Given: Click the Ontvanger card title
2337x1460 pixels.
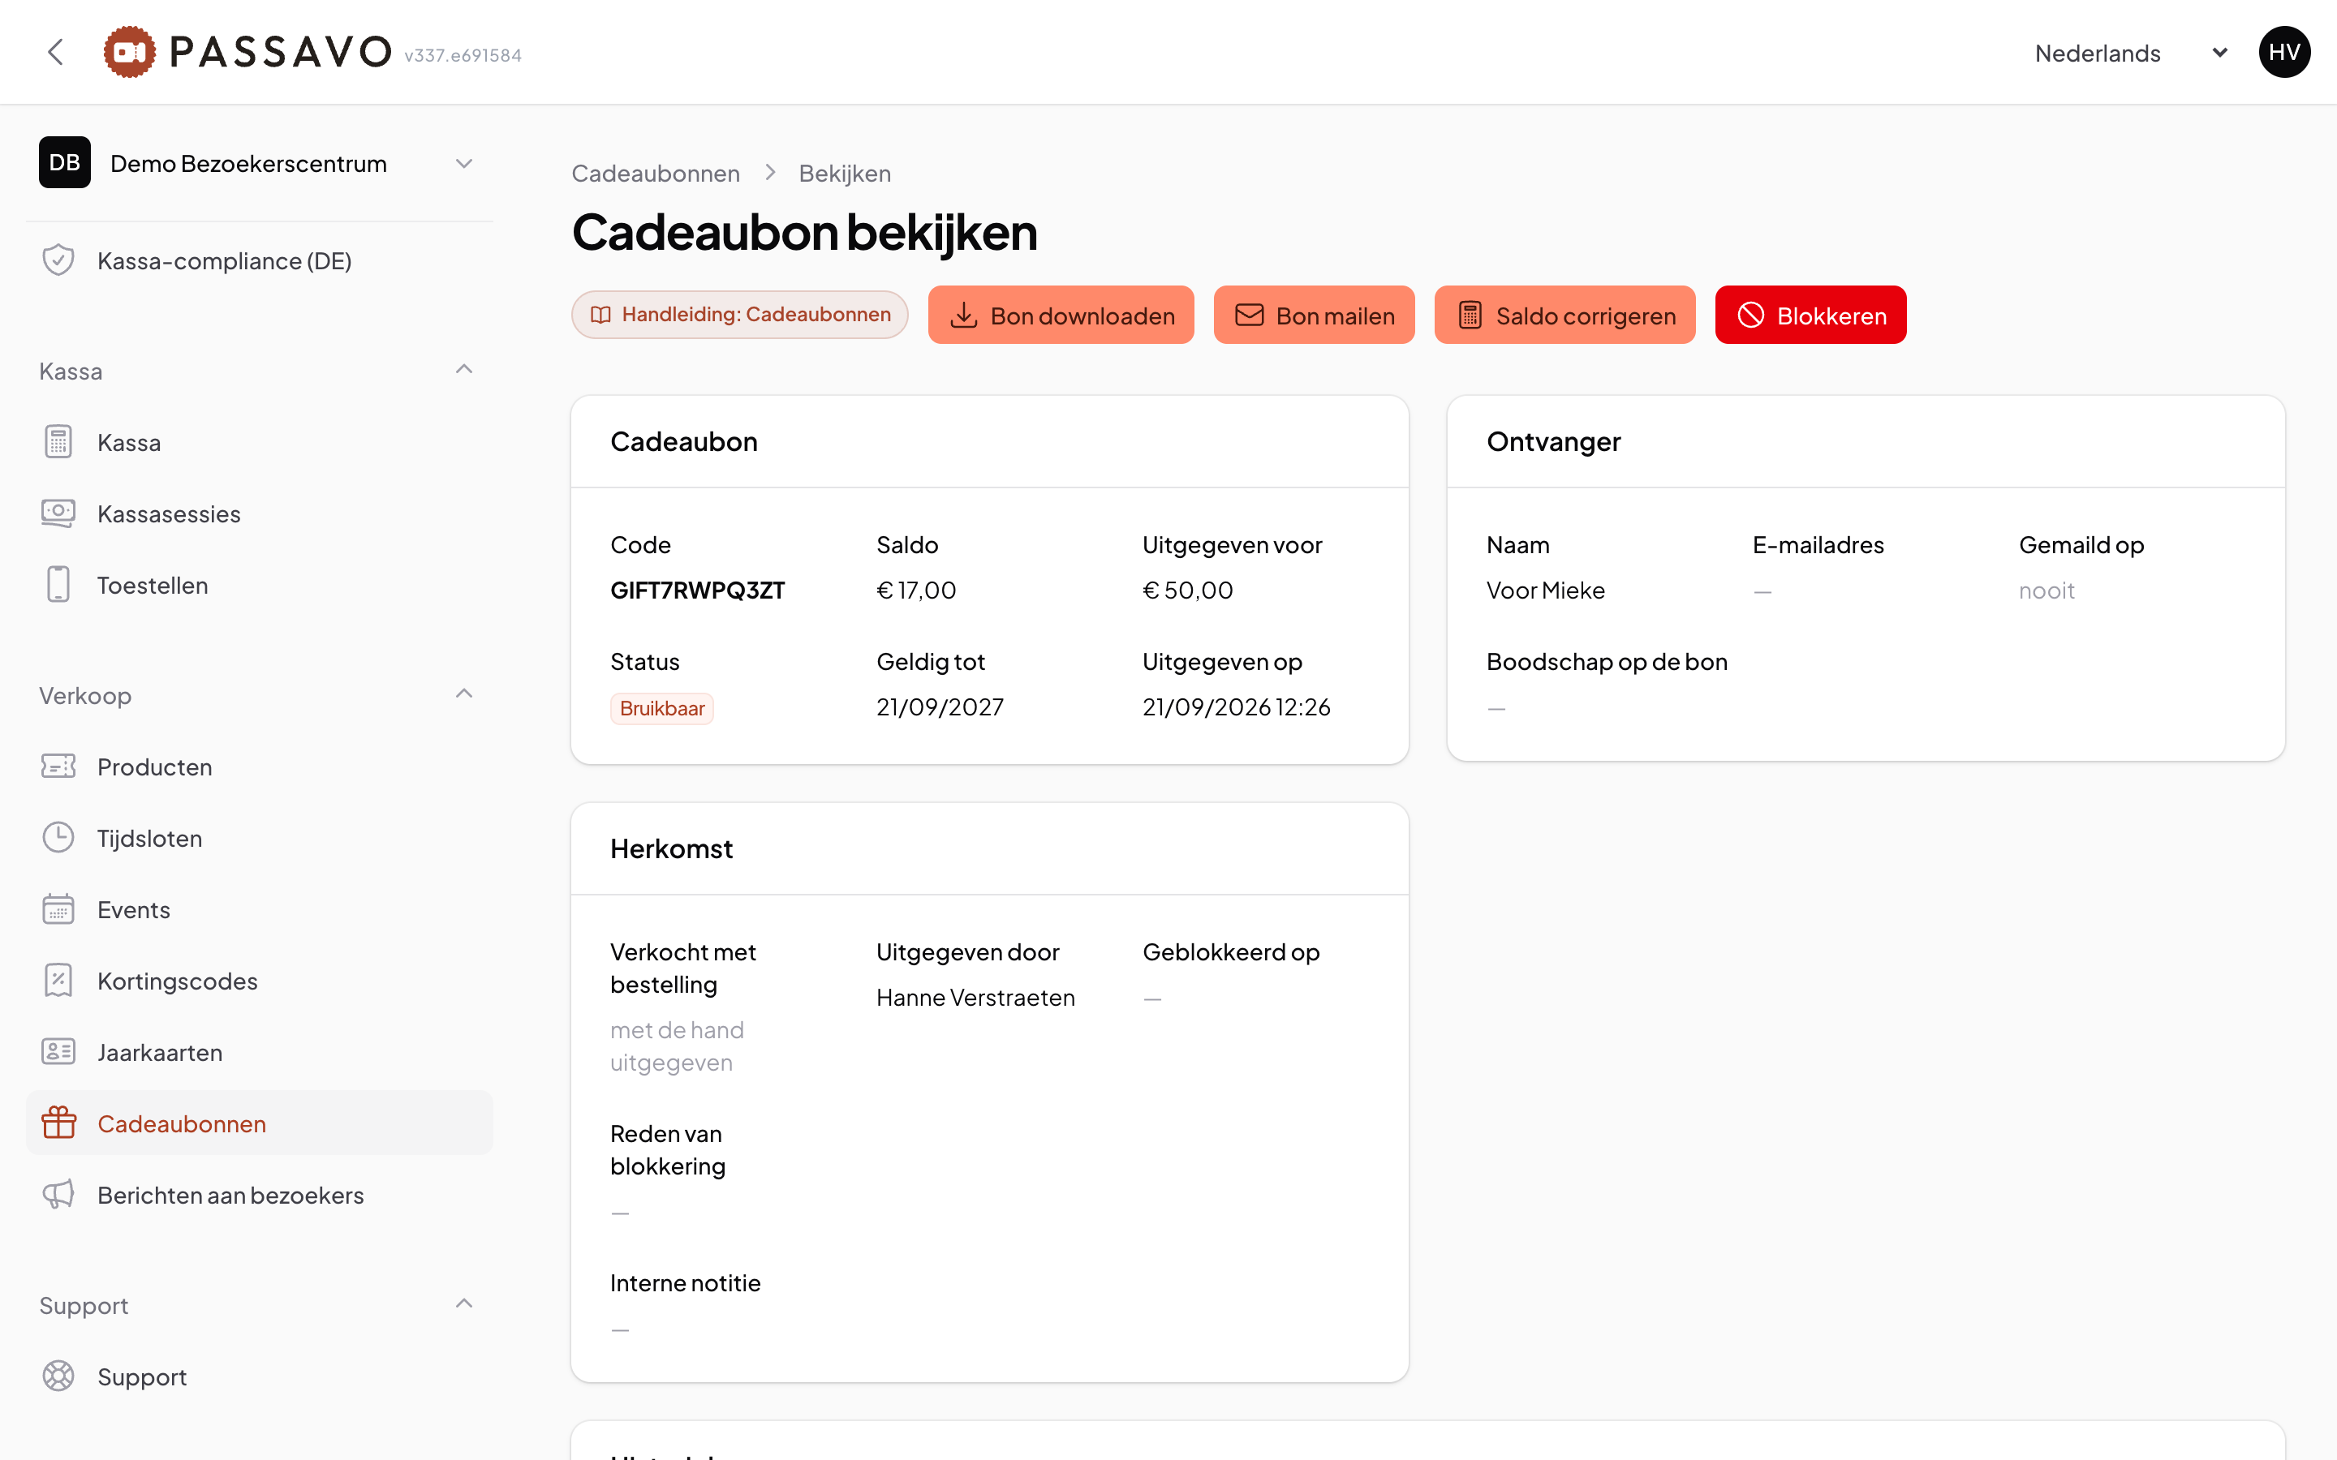Looking at the screenshot, I should (x=1553, y=441).
